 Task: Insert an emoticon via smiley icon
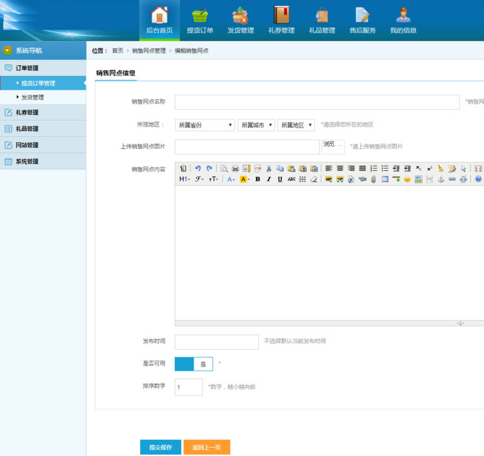tap(407, 179)
